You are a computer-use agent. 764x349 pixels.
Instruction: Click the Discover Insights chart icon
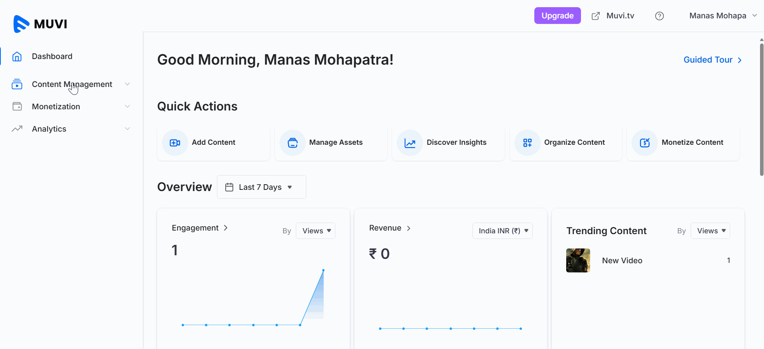(410, 143)
